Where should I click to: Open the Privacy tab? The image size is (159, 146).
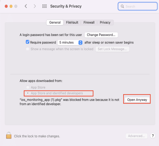pyautogui.click(x=105, y=23)
